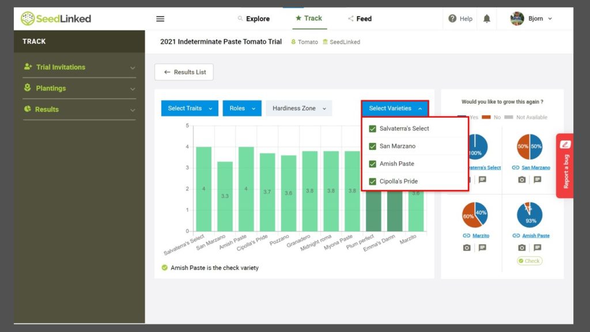Click the Tomato crop icon tag
Screen dimensions: 590x332
tap(293, 41)
